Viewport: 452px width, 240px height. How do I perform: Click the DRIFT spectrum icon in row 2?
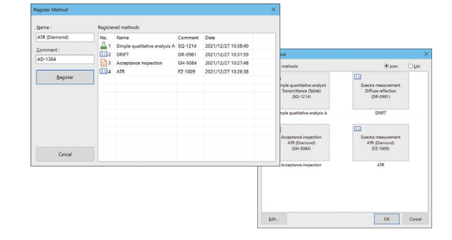tap(103, 54)
